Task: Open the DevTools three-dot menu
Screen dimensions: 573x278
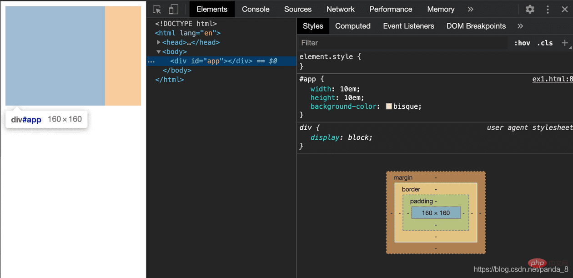Action: coord(548,9)
